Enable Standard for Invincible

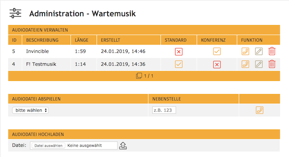tap(179, 51)
